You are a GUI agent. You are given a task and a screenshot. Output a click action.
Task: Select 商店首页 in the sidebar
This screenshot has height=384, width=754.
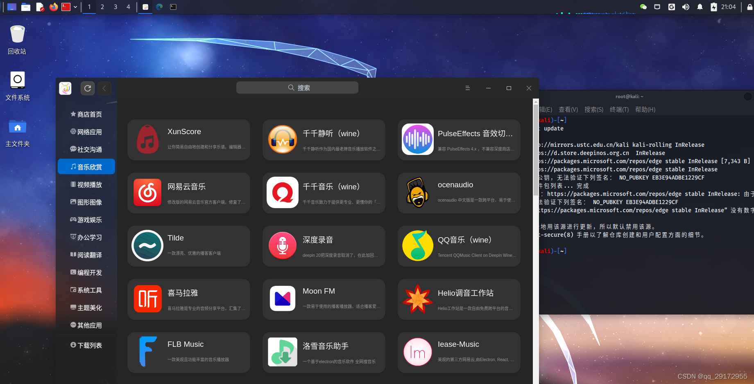pos(86,114)
